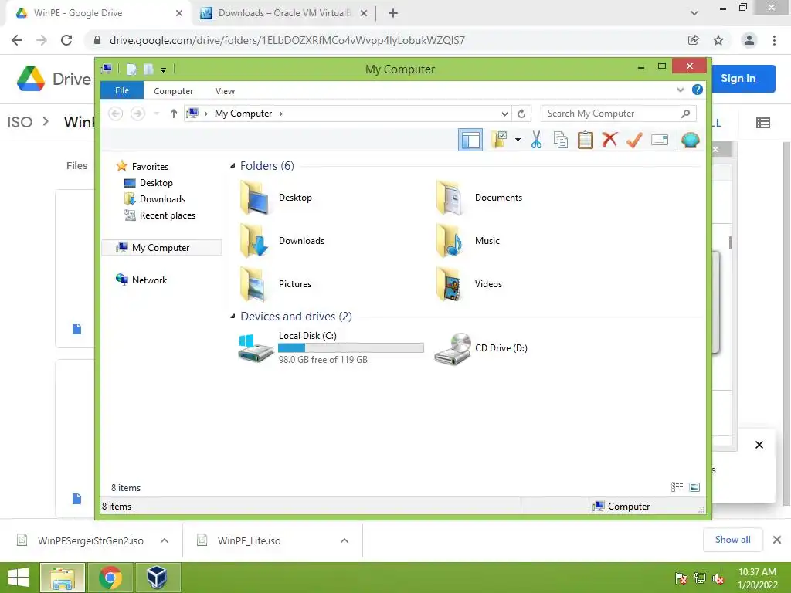Open options for WinPE_Lite.iso download
Viewport: 791px width, 593px height.
345,540
